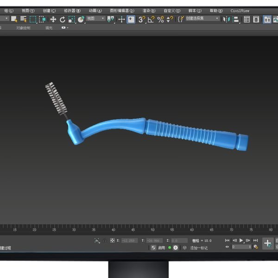Click the Play Animation button
Image resolution: width=278 pixels, height=278 pixels.
tap(241, 240)
